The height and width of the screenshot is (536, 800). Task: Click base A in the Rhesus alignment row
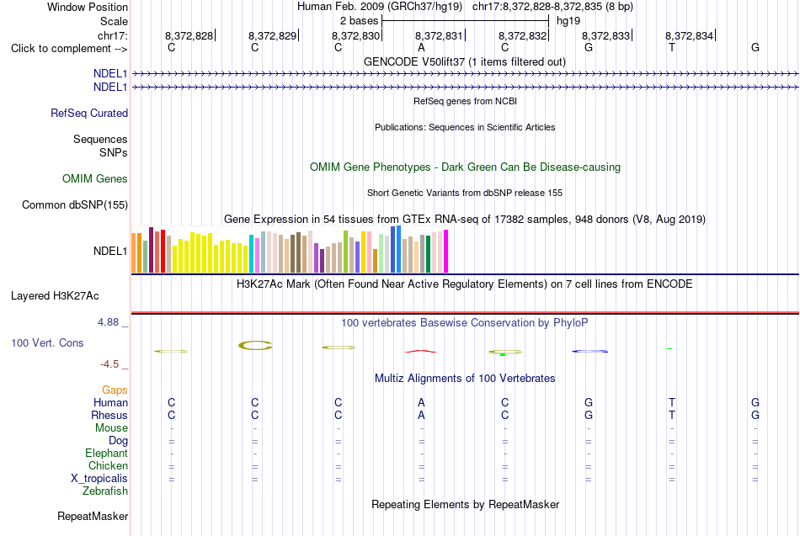click(421, 415)
